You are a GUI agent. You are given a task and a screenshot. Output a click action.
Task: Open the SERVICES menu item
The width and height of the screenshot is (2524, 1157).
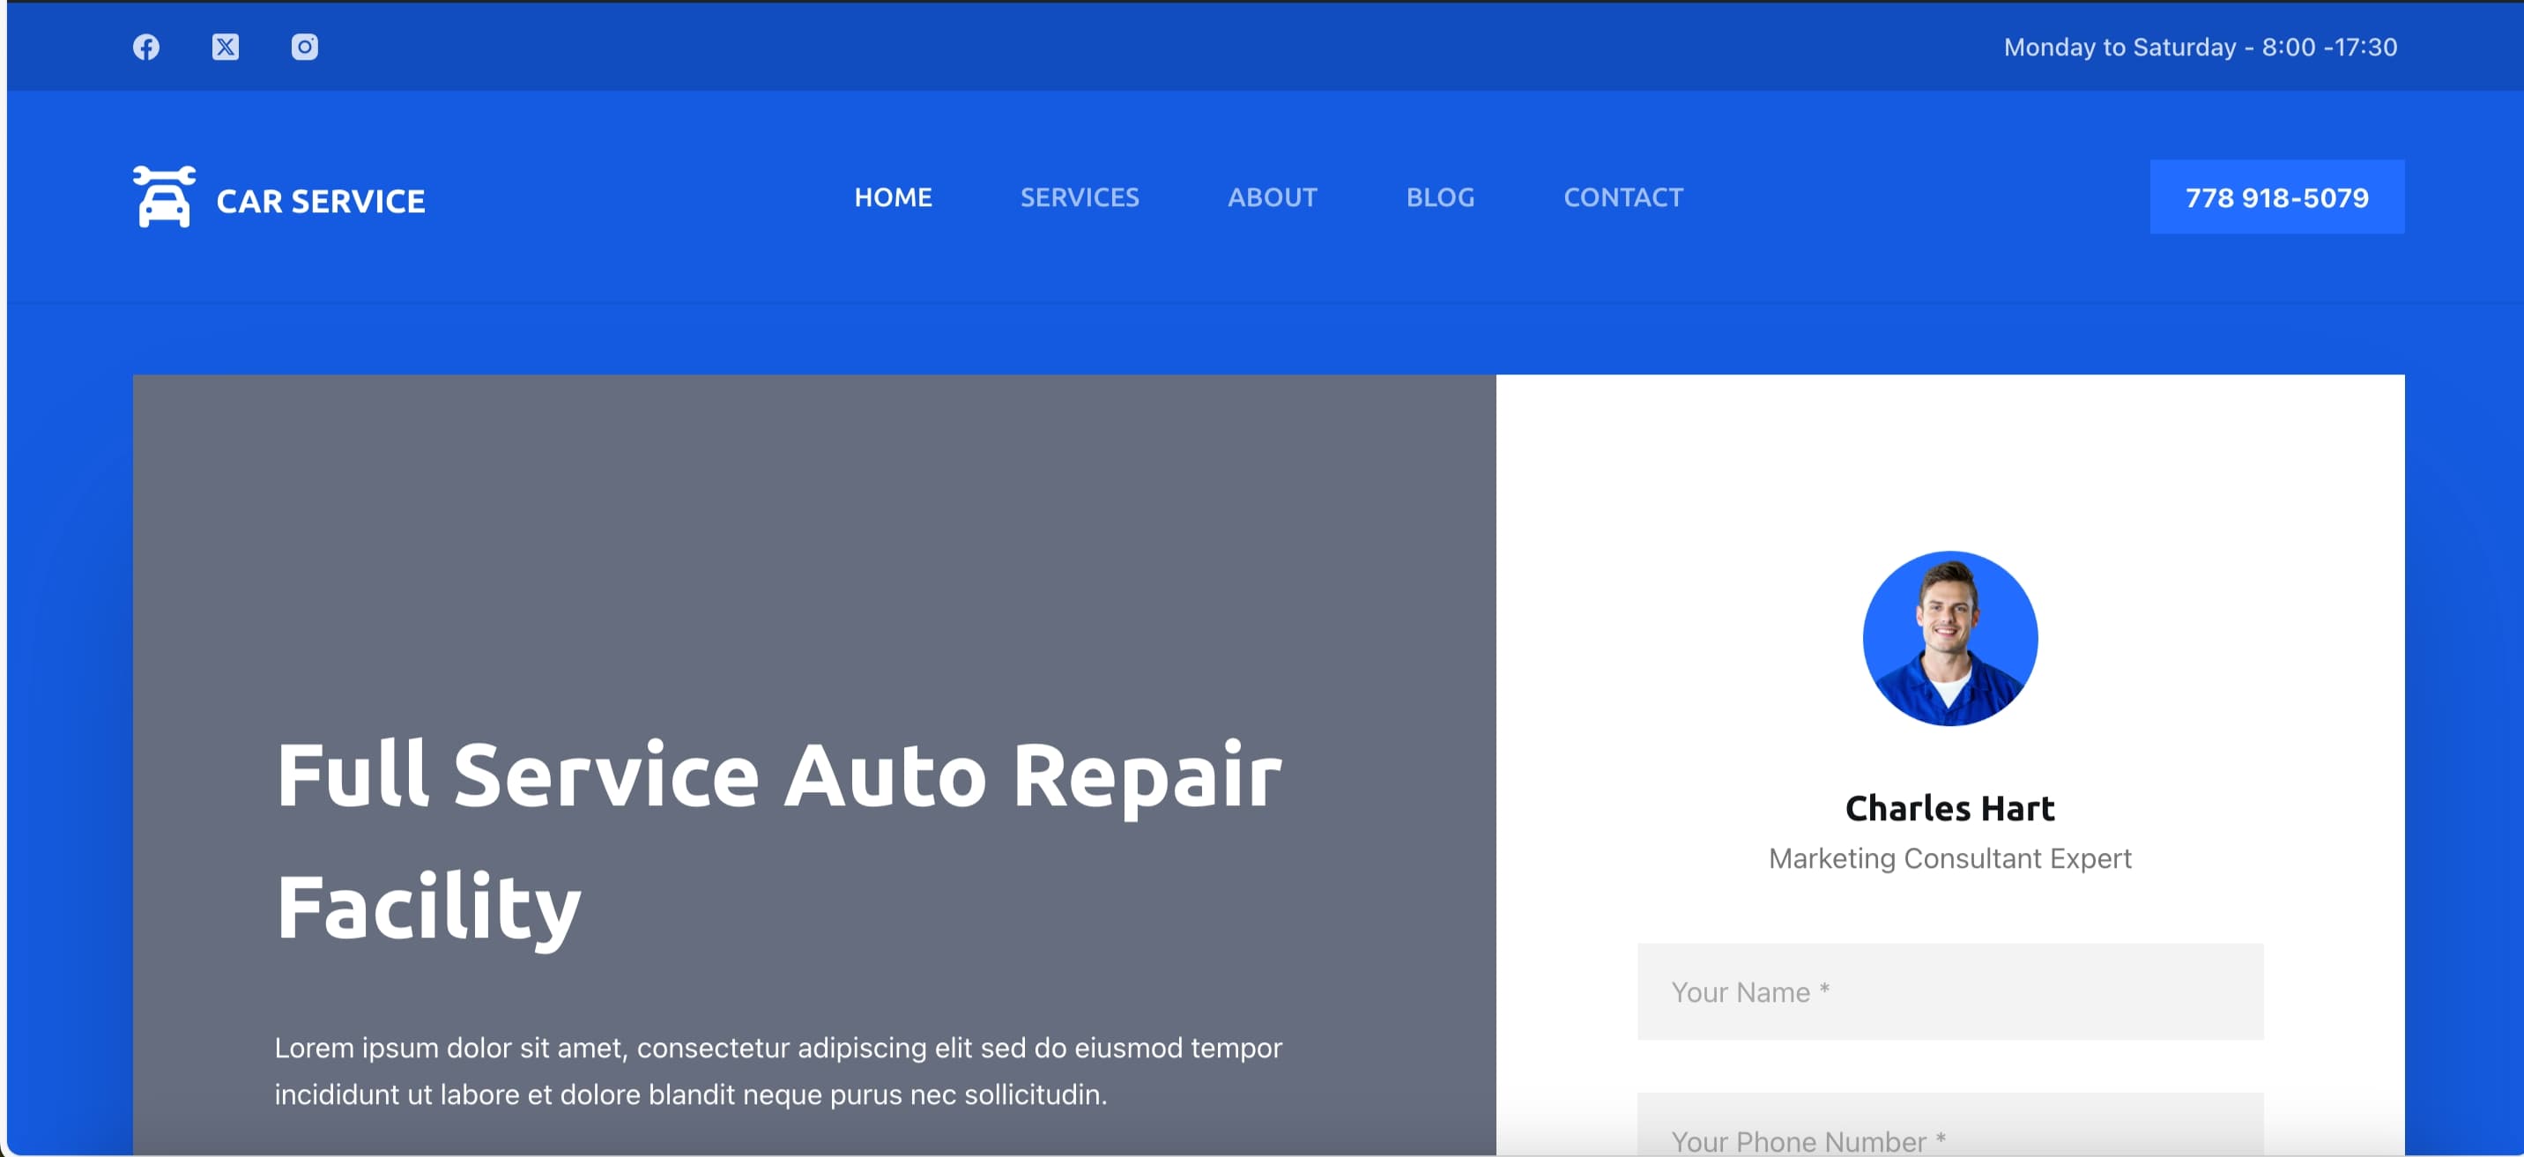[x=1079, y=197]
